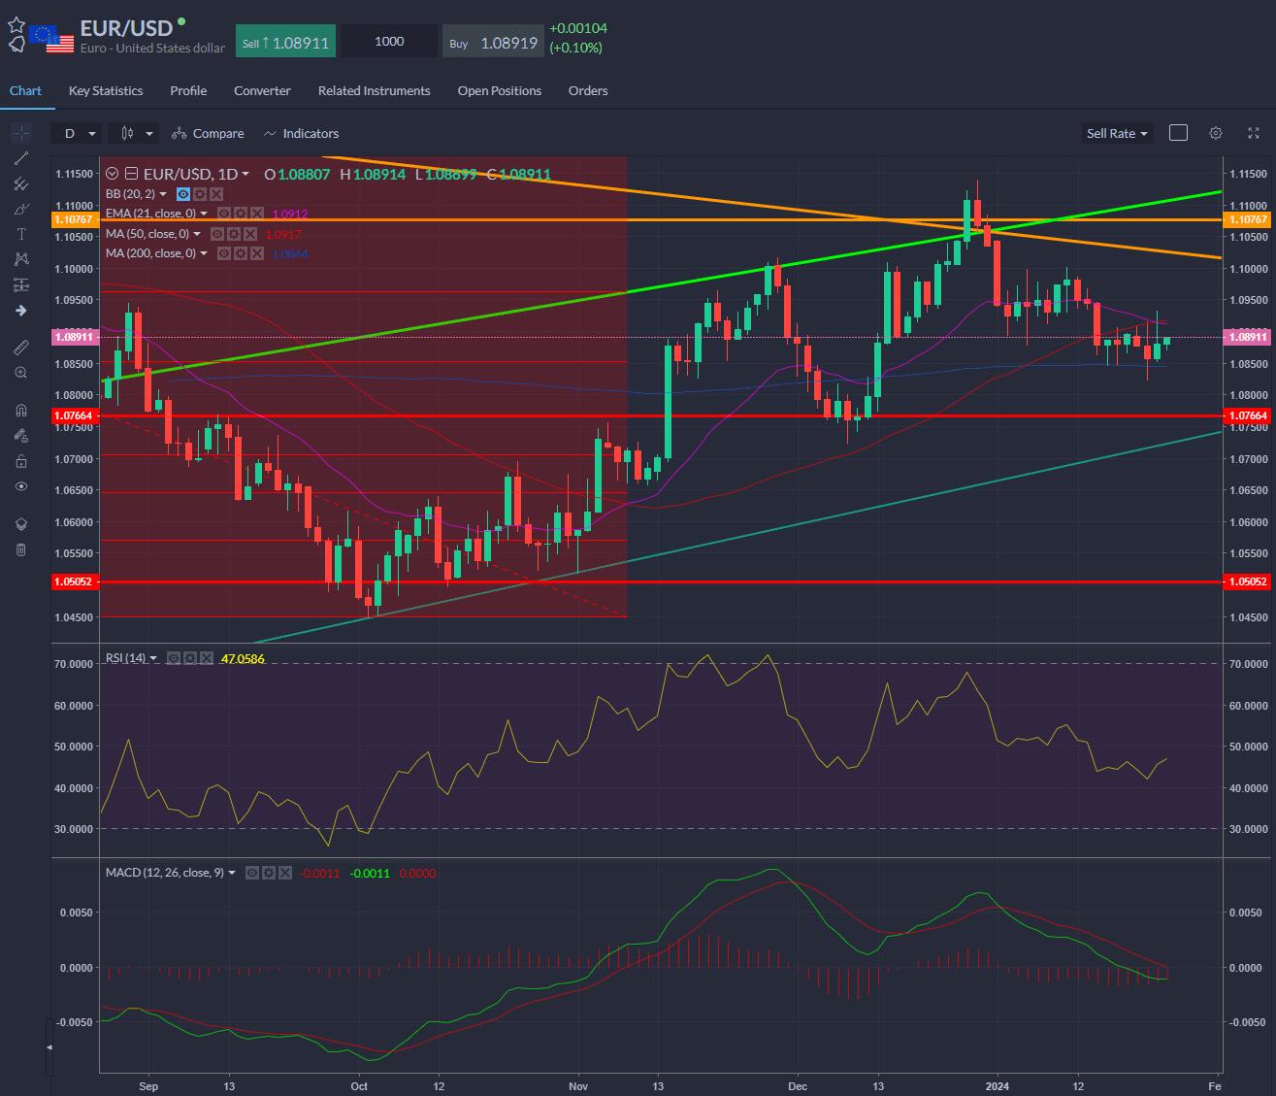The height and width of the screenshot is (1096, 1276).
Task: Click the minimize legend box icon
Action: (132, 175)
